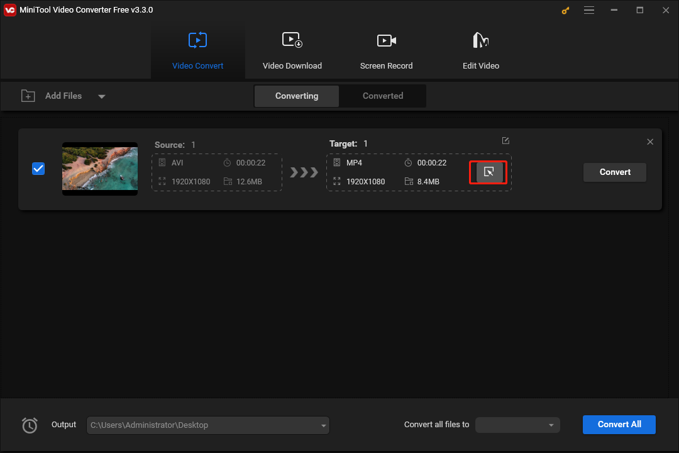Click the edit target settings pencil icon
This screenshot has width=679, height=453.
click(x=505, y=140)
